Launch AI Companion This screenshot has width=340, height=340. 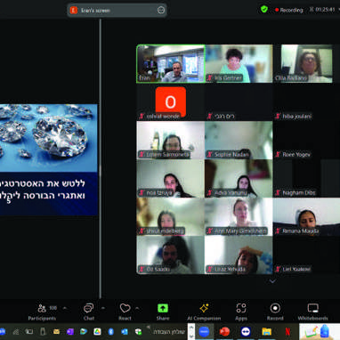click(204, 312)
